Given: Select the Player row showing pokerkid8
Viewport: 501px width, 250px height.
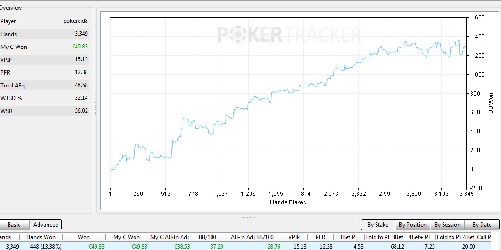Looking at the screenshot, I should 44,21.
